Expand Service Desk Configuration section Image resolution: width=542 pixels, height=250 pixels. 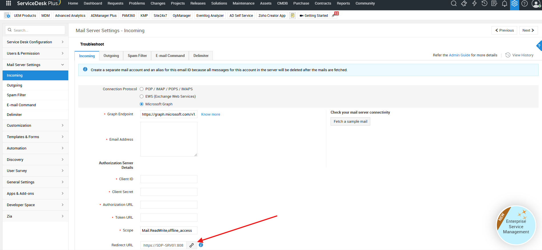35,42
